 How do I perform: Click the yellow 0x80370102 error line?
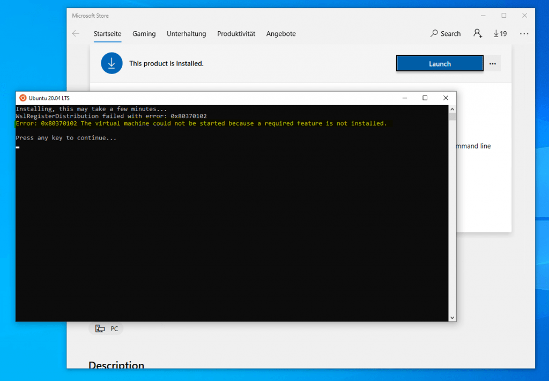coord(202,123)
